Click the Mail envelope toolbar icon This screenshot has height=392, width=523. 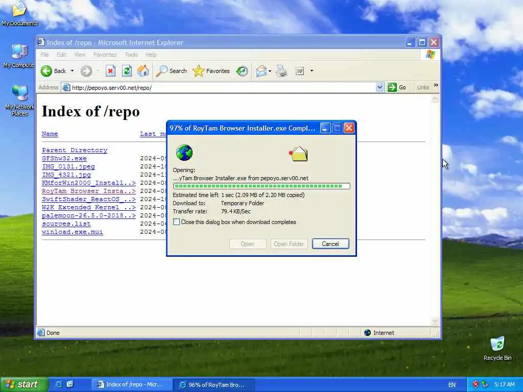pyautogui.click(x=261, y=71)
